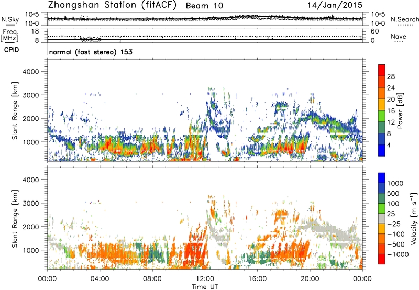Select the 3000 tick on velocity panel
Screen dimensions: 419x290
(30, 203)
